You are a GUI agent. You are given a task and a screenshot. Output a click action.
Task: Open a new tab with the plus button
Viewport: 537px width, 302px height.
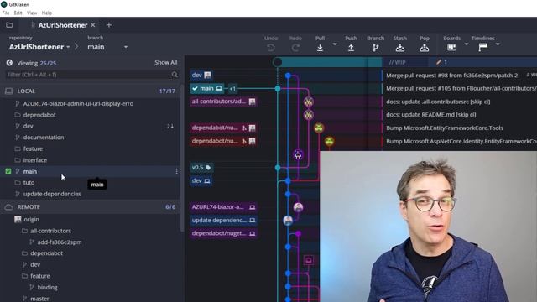pos(109,25)
